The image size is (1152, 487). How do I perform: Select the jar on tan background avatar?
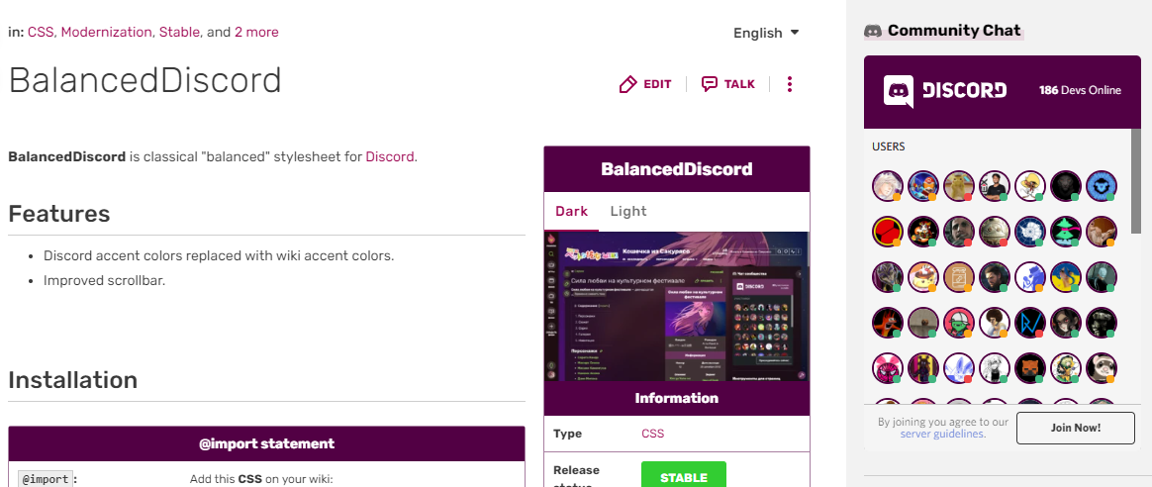tap(959, 277)
